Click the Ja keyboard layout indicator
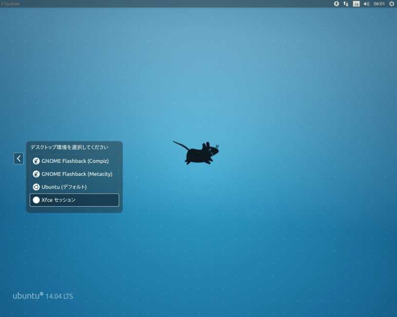 click(x=356, y=4)
